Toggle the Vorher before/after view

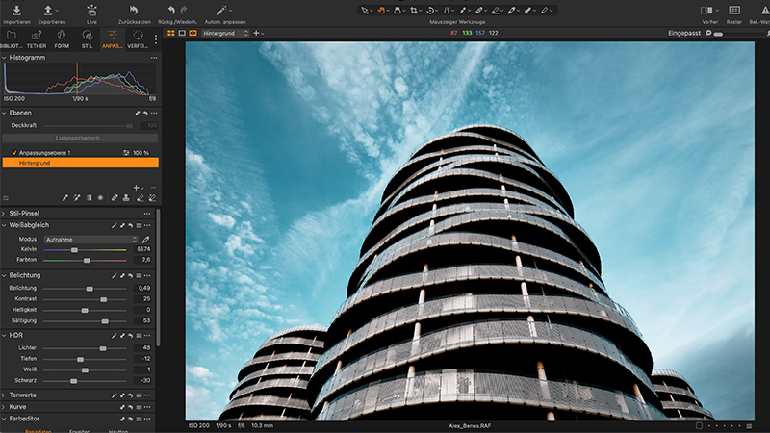click(x=707, y=10)
